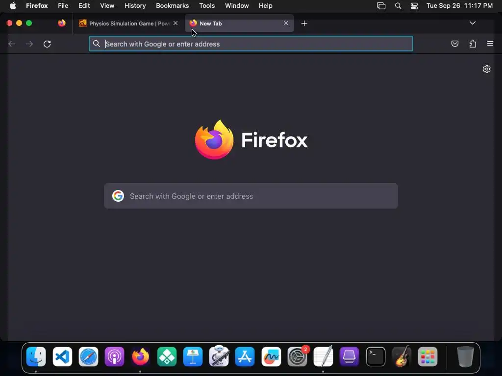Image resolution: width=502 pixels, height=376 pixels.
Task: Open the View menu
Action: 107,5
